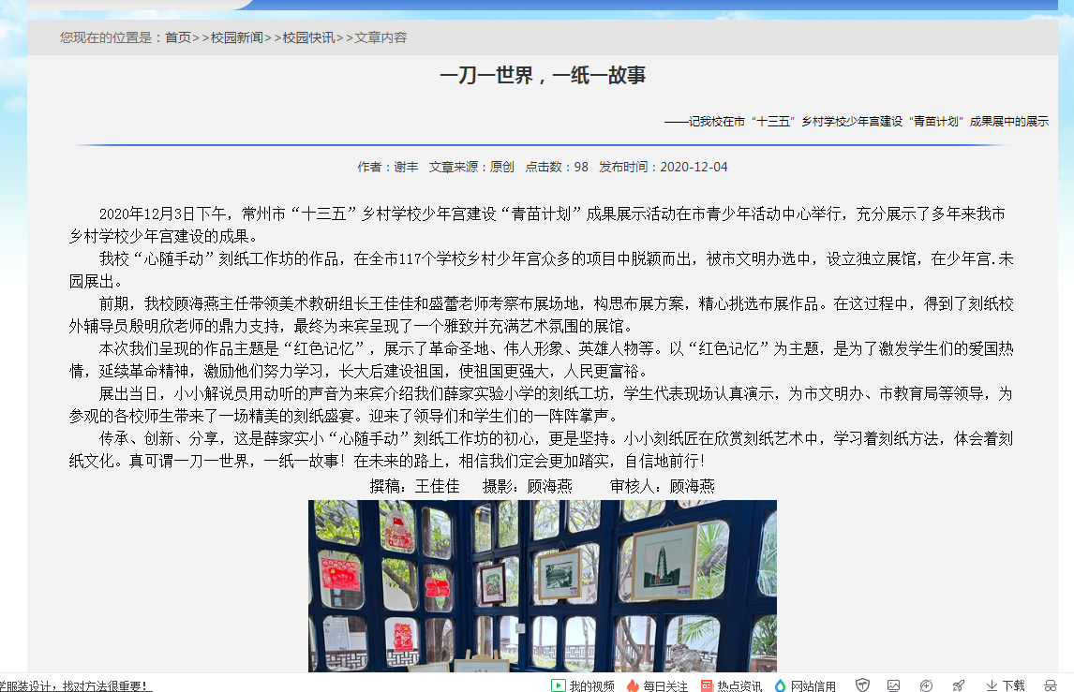Open the 下载 downloads button

[x=1006, y=685]
